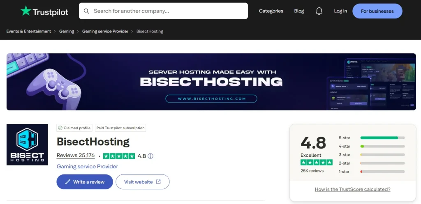The height and width of the screenshot is (204, 421).
Task: Go to the Blog page
Action: (x=299, y=11)
